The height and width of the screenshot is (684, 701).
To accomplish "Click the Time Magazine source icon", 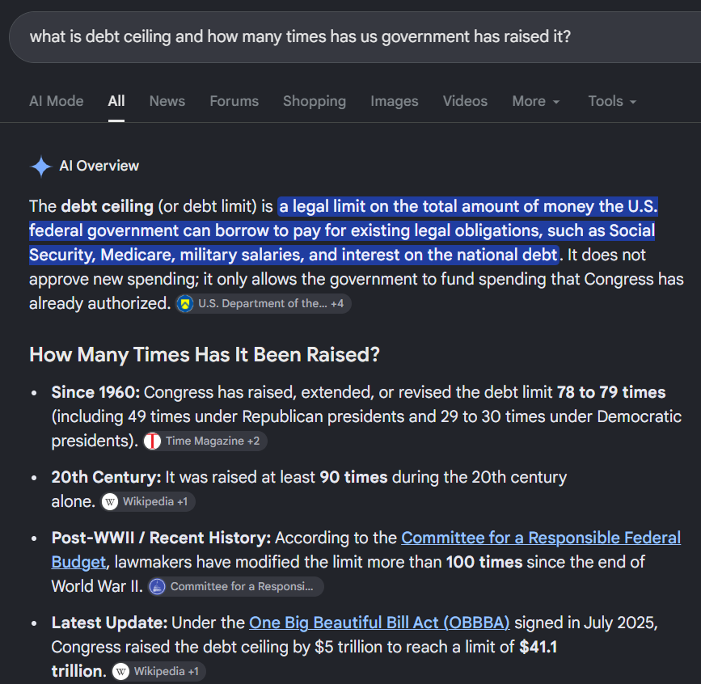I will [153, 441].
